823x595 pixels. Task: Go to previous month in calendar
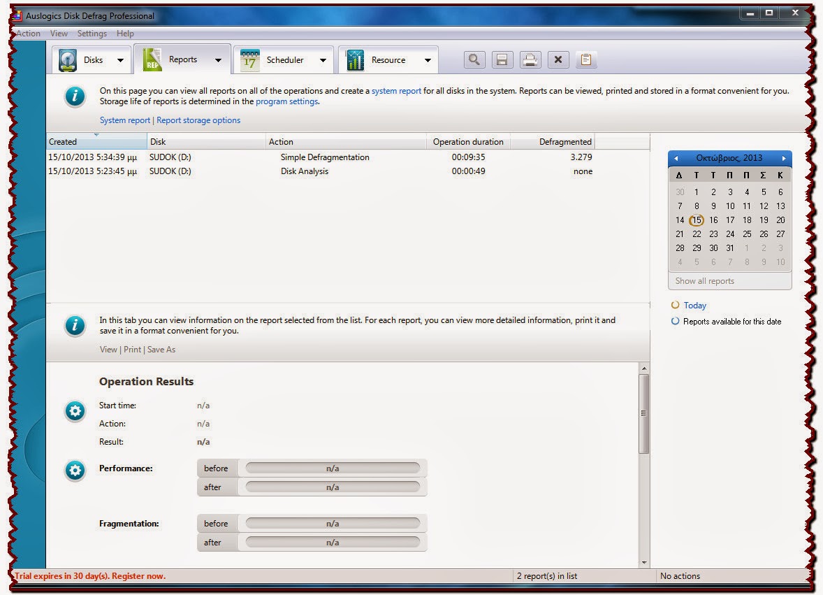(676, 158)
